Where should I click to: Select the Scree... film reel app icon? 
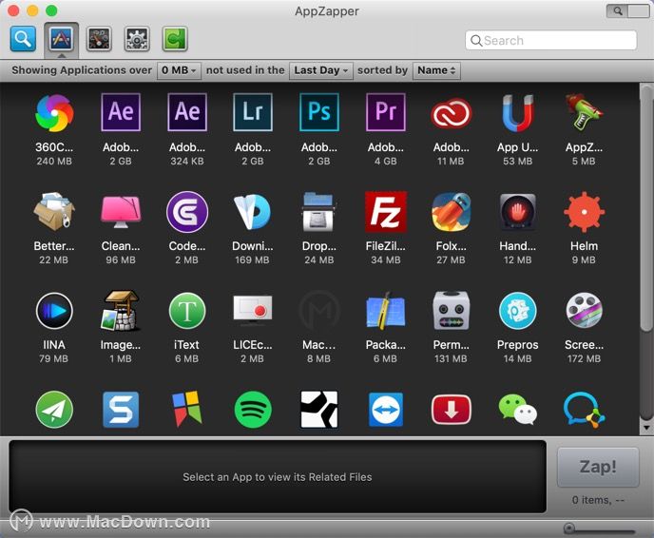[x=584, y=311]
